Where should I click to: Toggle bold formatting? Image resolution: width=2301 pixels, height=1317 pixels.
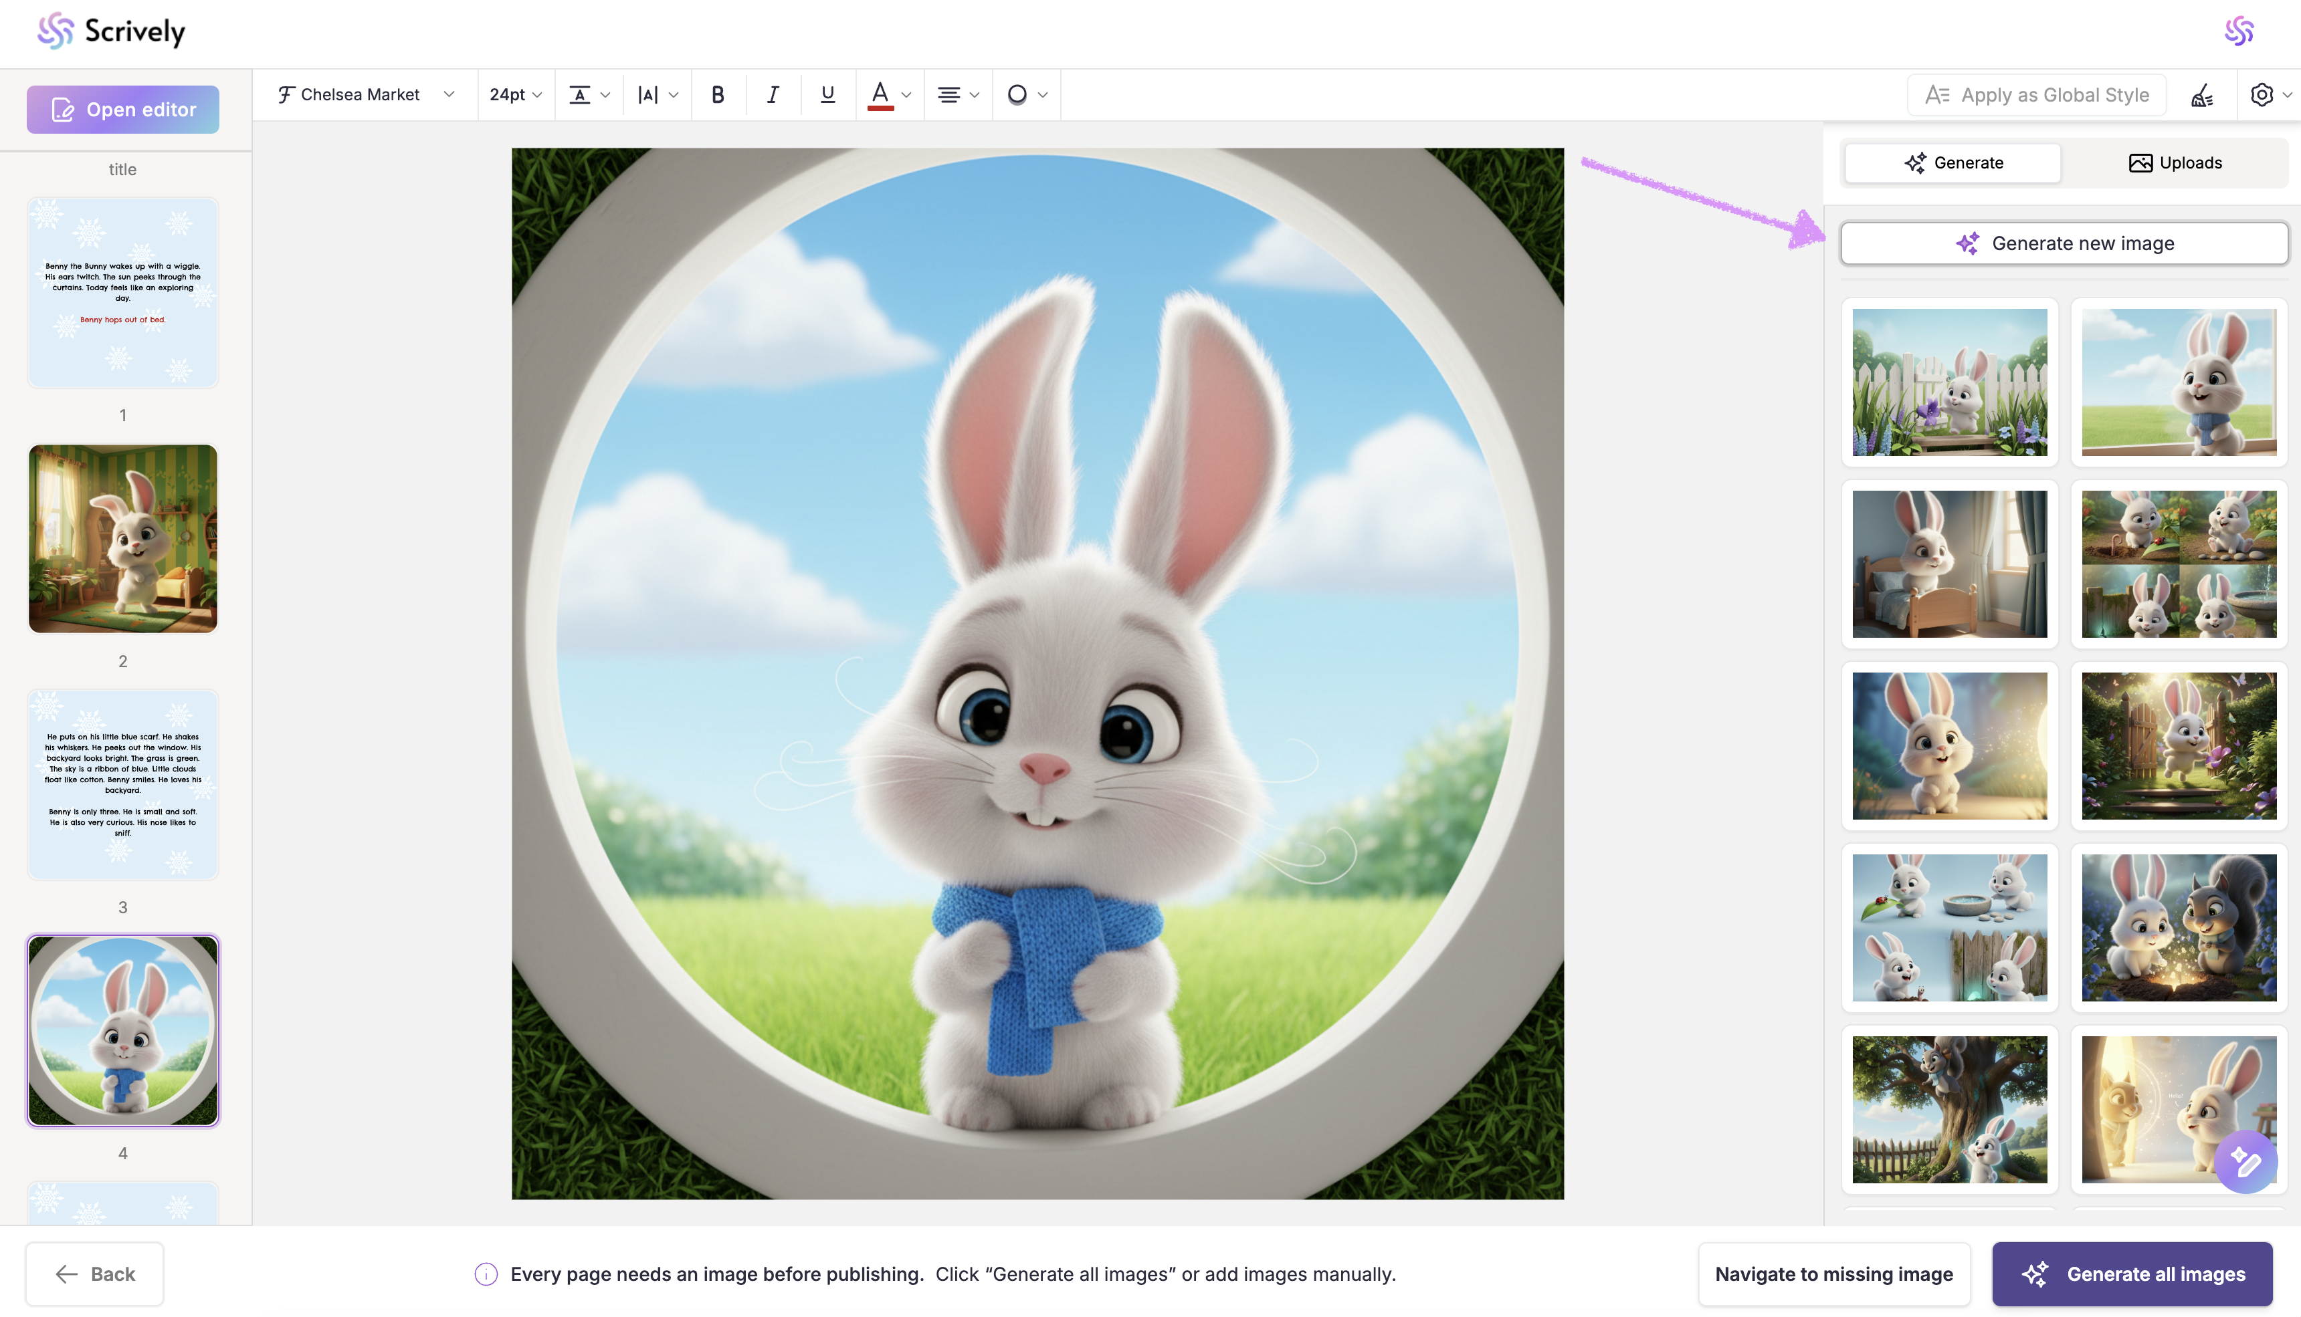(718, 94)
